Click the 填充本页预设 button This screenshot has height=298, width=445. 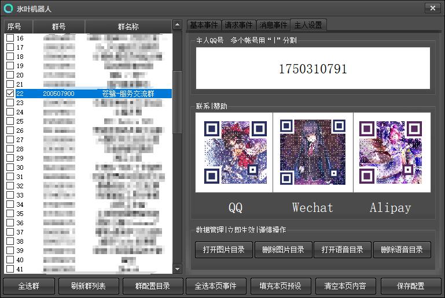pos(281,286)
